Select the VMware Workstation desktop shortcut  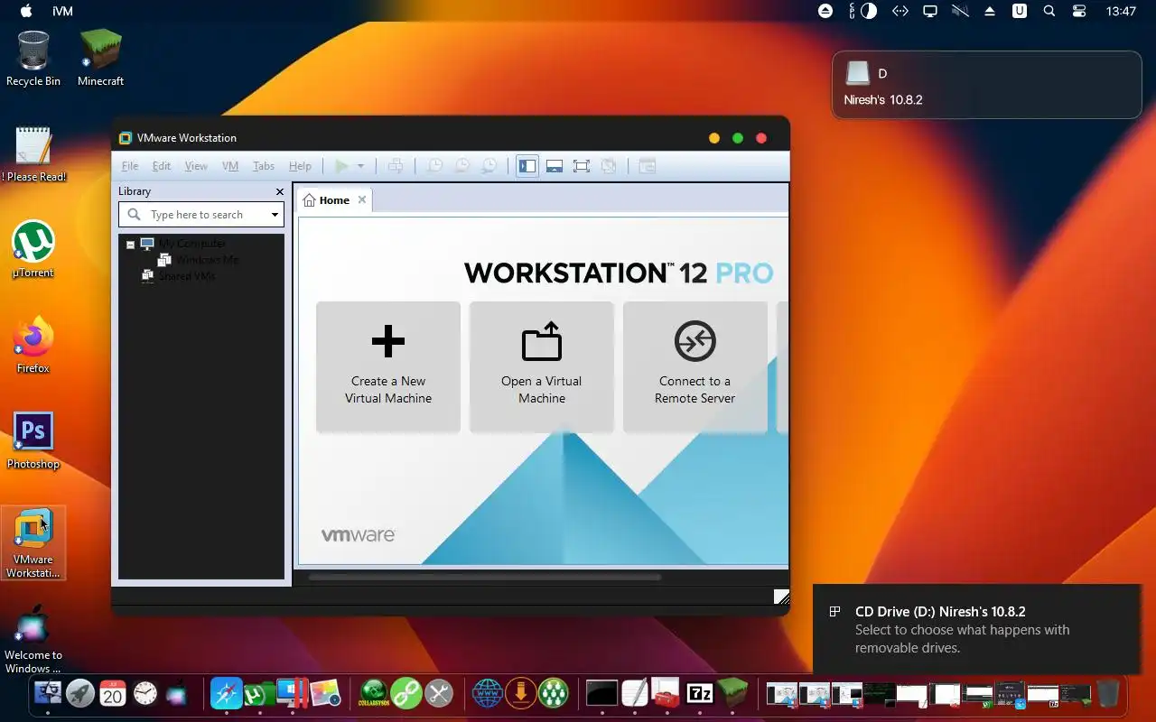click(33, 543)
